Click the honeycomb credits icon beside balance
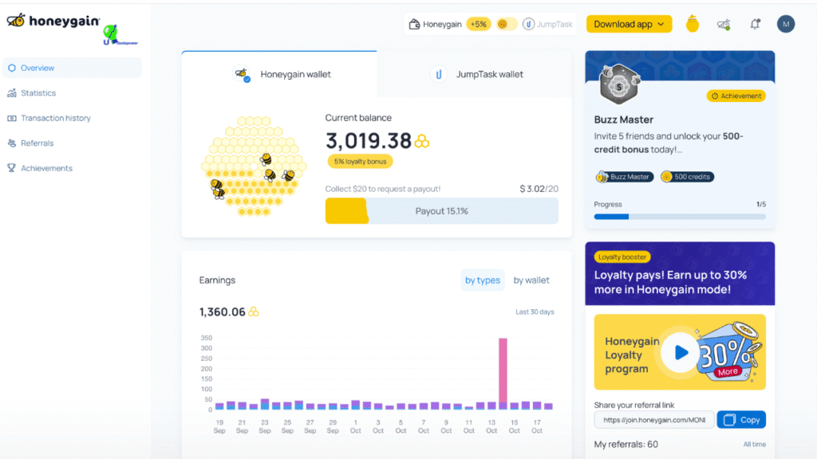 pyautogui.click(x=422, y=141)
